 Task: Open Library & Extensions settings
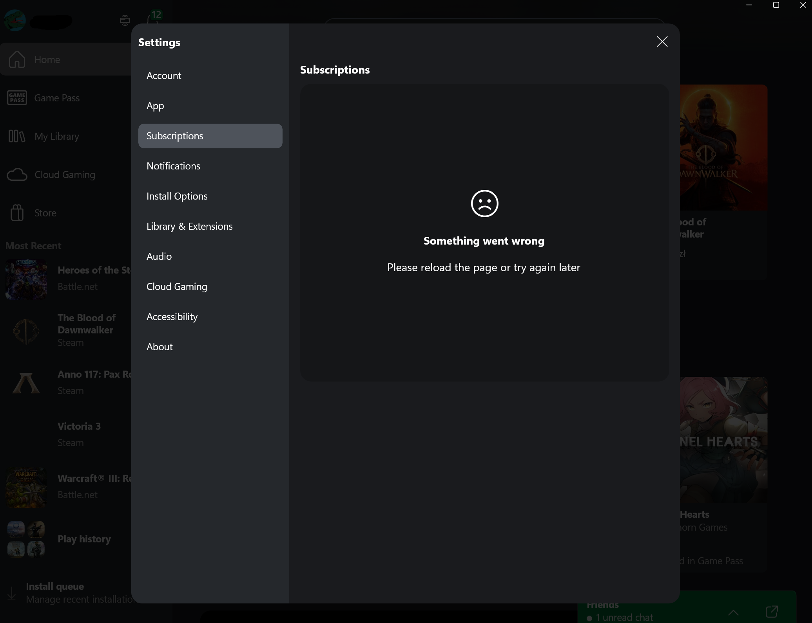pyautogui.click(x=210, y=226)
